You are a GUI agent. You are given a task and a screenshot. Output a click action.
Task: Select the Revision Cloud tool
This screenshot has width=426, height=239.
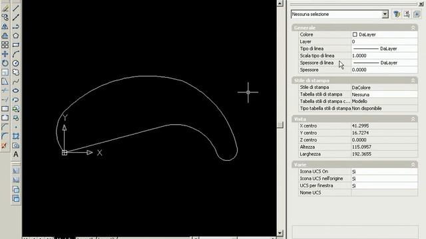[x=16, y=72]
